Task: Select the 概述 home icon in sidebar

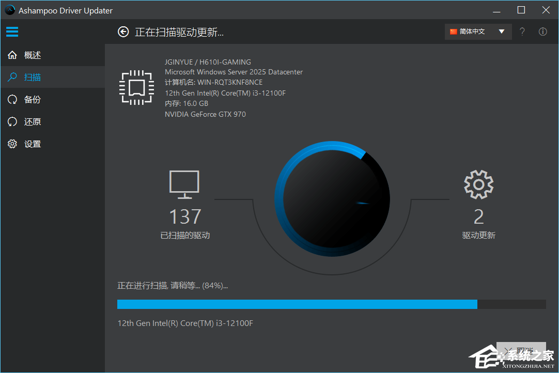Action: pyautogui.click(x=12, y=55)
